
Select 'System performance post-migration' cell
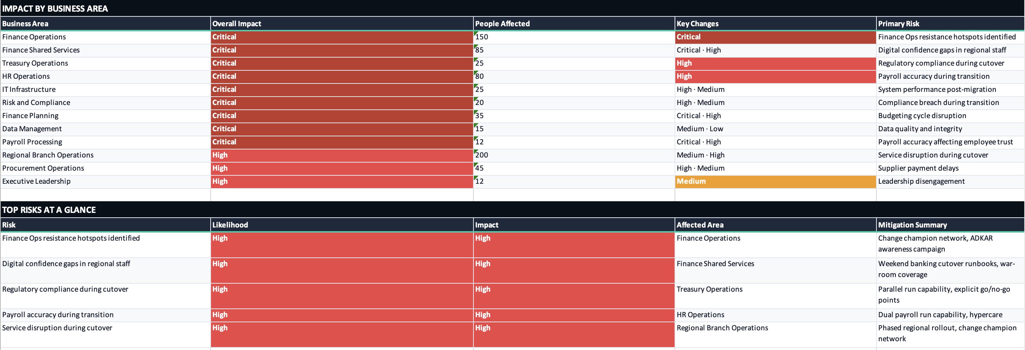point(950,89)
